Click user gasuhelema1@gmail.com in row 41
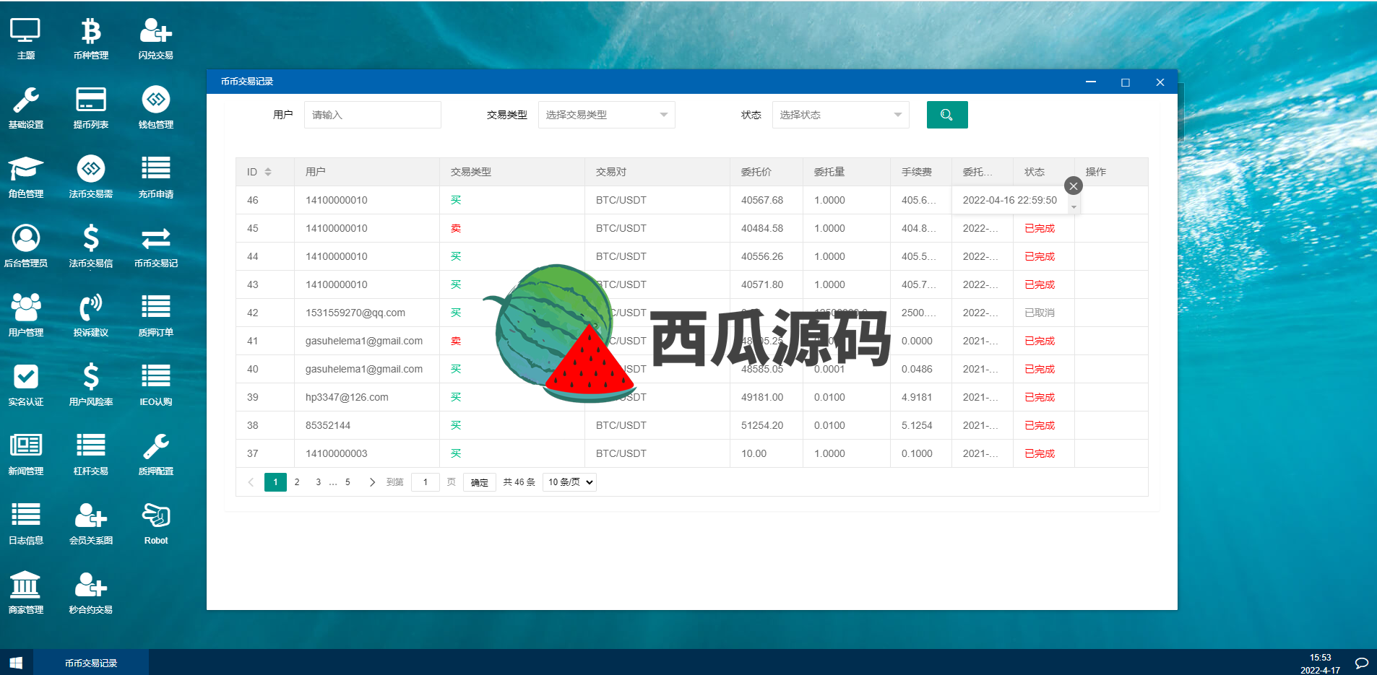The width and height of the screenshot is (1377, 675). [364, 341]
